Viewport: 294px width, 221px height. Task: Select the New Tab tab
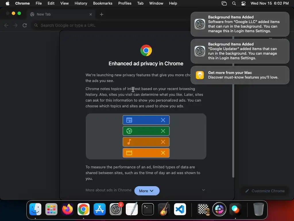point(61,14)
